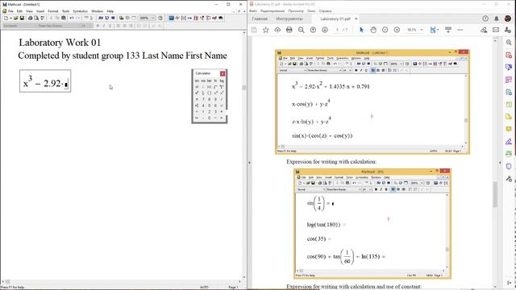The image size is (516, 290).
Task: Email the PDF via envelope icon
Action: (x=496, y=30)
